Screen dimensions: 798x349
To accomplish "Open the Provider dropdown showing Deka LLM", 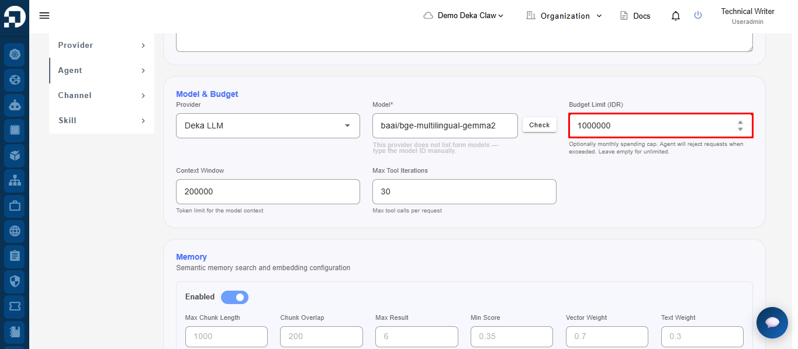I will 268,125.
